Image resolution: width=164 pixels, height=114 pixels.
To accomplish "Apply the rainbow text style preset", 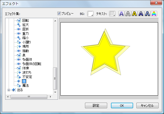I will 154,14.
